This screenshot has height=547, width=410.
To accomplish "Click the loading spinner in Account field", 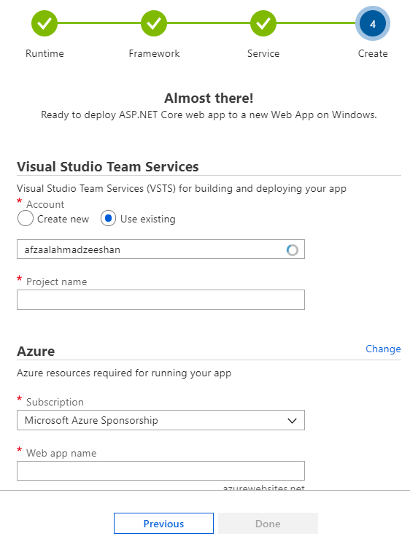I will coord(292,249).
